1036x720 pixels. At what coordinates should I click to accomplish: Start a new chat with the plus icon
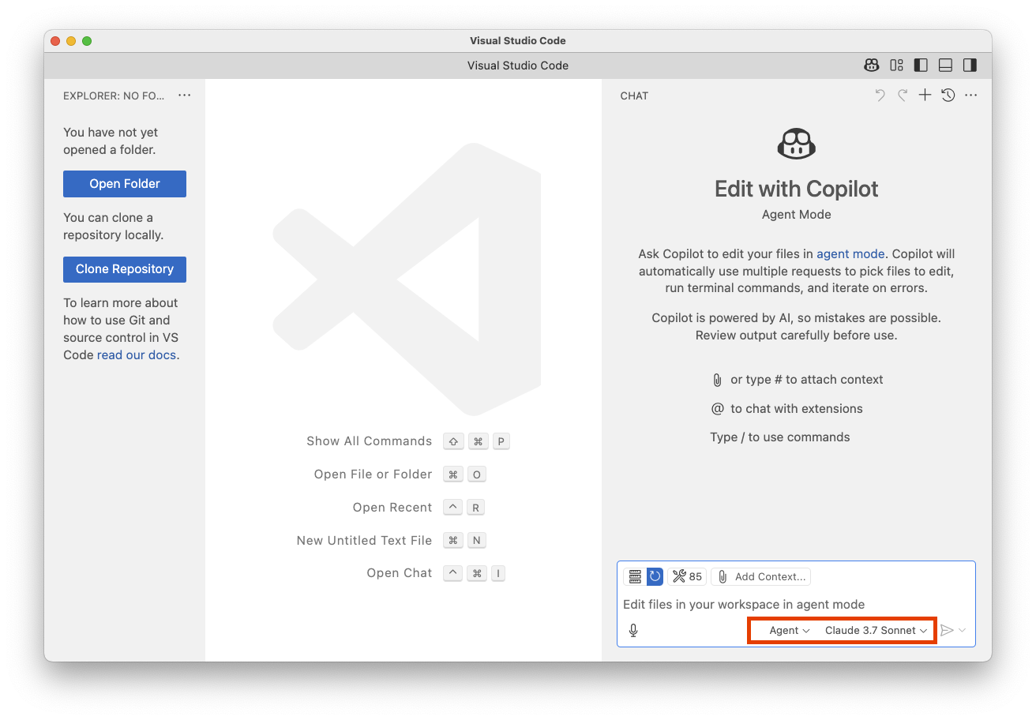925,96
